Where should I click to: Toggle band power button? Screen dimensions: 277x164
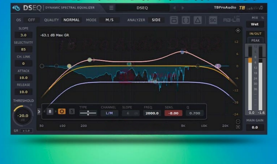[x=62, y=111]
